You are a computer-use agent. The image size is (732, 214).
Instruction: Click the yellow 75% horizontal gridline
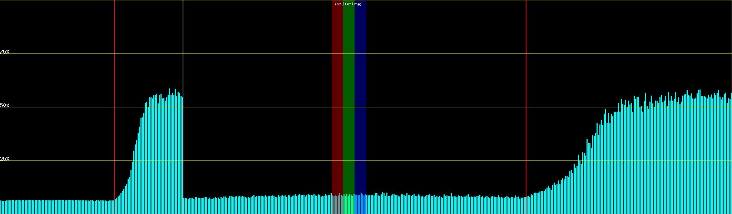tap(429, 54)
